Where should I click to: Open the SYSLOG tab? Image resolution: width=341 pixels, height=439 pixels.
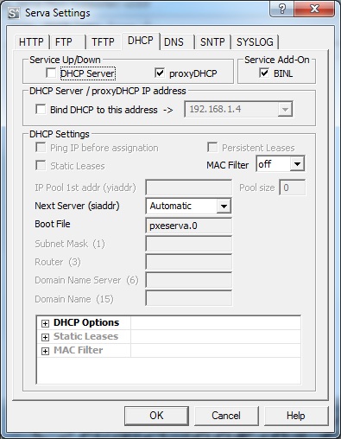click(255, 42)
